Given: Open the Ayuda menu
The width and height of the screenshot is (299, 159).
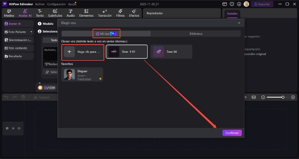Looking at the screenshot, I should point(72,4).
